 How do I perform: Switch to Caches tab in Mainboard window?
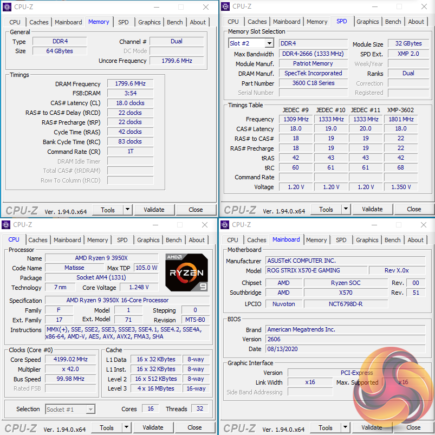tap(257, 240)
